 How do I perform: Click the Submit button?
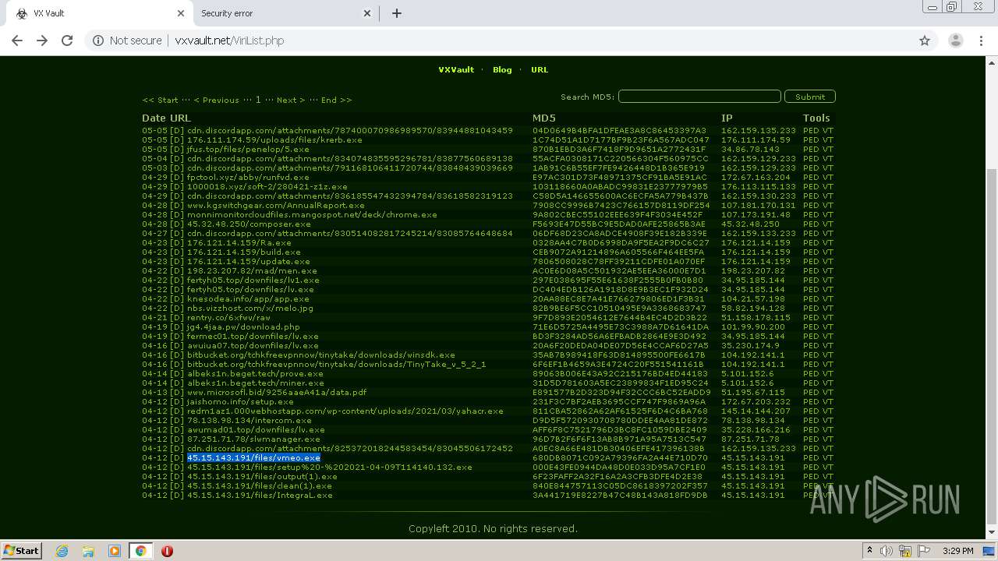pos(810,97)
